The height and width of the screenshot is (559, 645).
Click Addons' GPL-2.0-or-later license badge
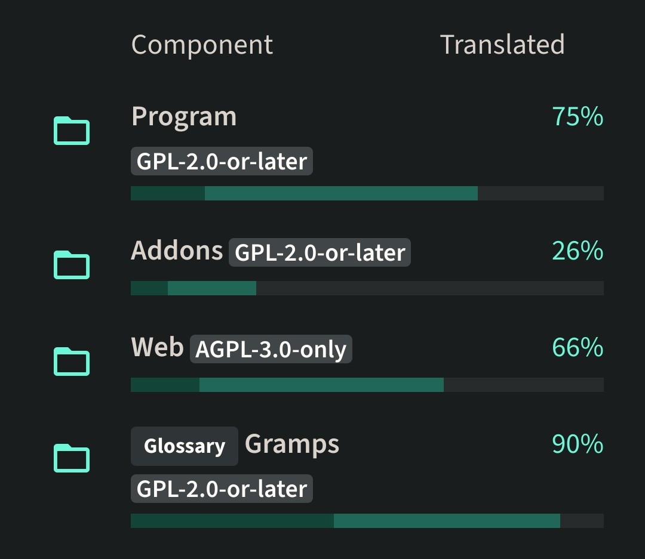320,252
